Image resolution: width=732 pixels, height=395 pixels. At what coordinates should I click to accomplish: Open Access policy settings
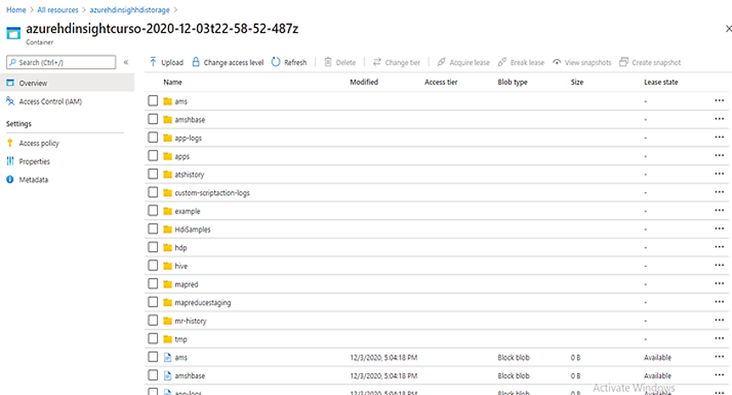(x=39, y=143)
